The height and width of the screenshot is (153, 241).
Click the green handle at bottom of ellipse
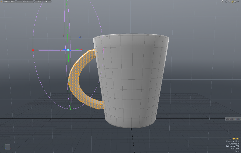(70, 109)
